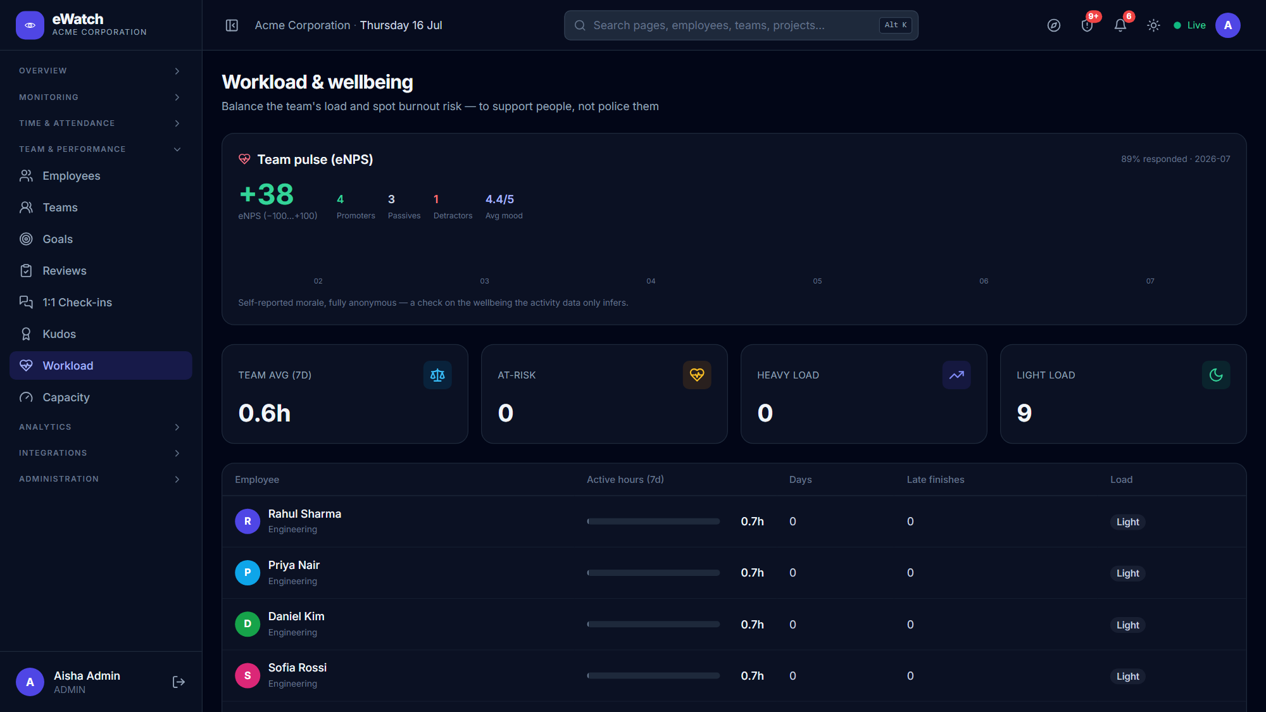This screenshot has width=1266, height=712.
Task: Click the Load column header
Action: pyautogui.click(x=1121, y=480)
